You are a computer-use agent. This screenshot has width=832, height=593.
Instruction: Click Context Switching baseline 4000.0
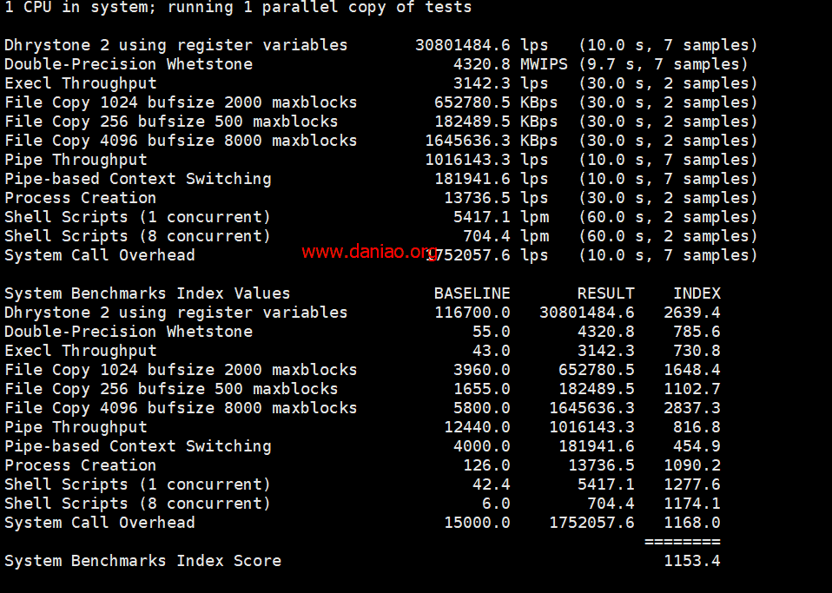(482, 446)
